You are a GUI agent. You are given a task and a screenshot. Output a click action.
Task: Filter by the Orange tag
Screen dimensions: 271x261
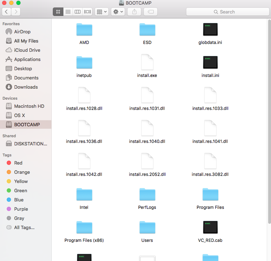point(26,172)
